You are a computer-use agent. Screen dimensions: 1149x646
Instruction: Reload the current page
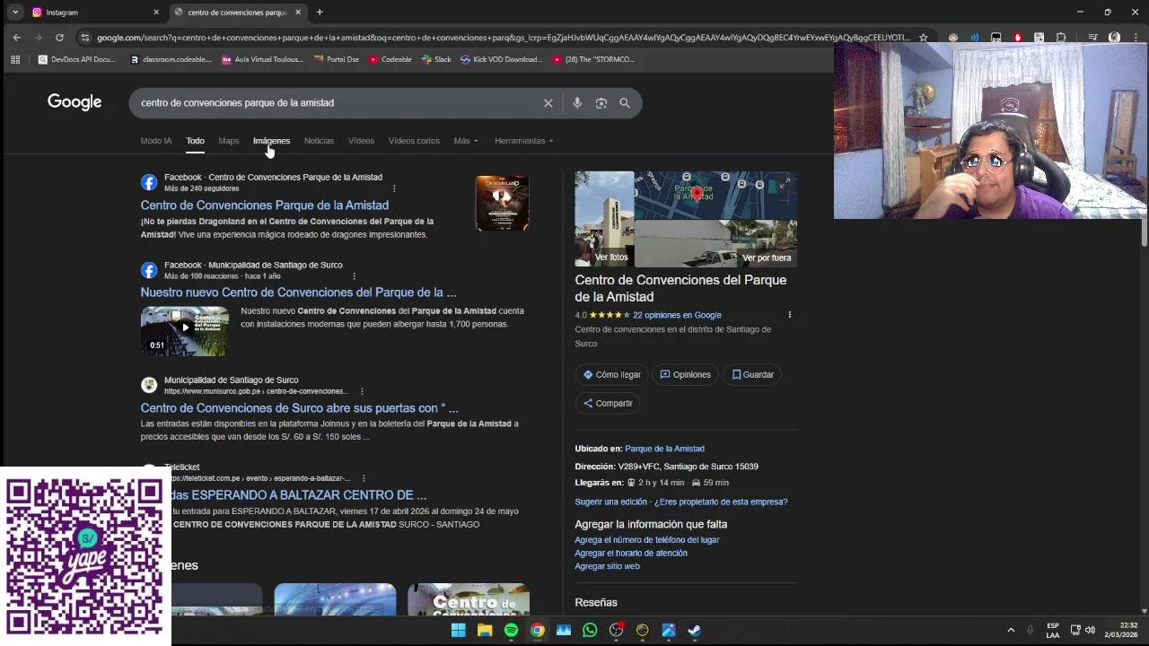coord(59,38)
